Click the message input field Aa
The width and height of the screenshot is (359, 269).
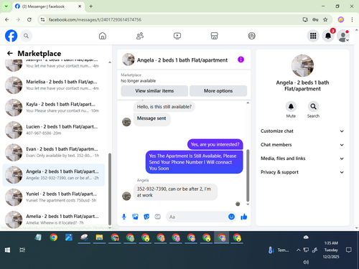coord(196,217)
